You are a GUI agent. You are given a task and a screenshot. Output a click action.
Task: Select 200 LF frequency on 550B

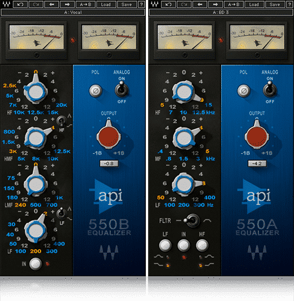pyautogui.click(x=35, y=251)
